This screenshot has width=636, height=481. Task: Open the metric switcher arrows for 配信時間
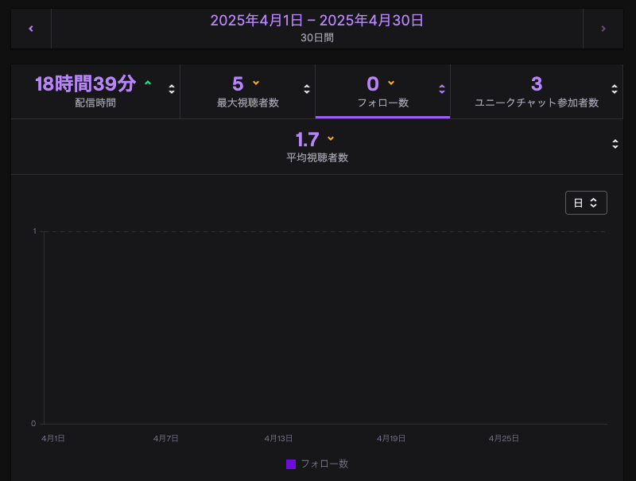pyautogui.click(x=172, y=89)
